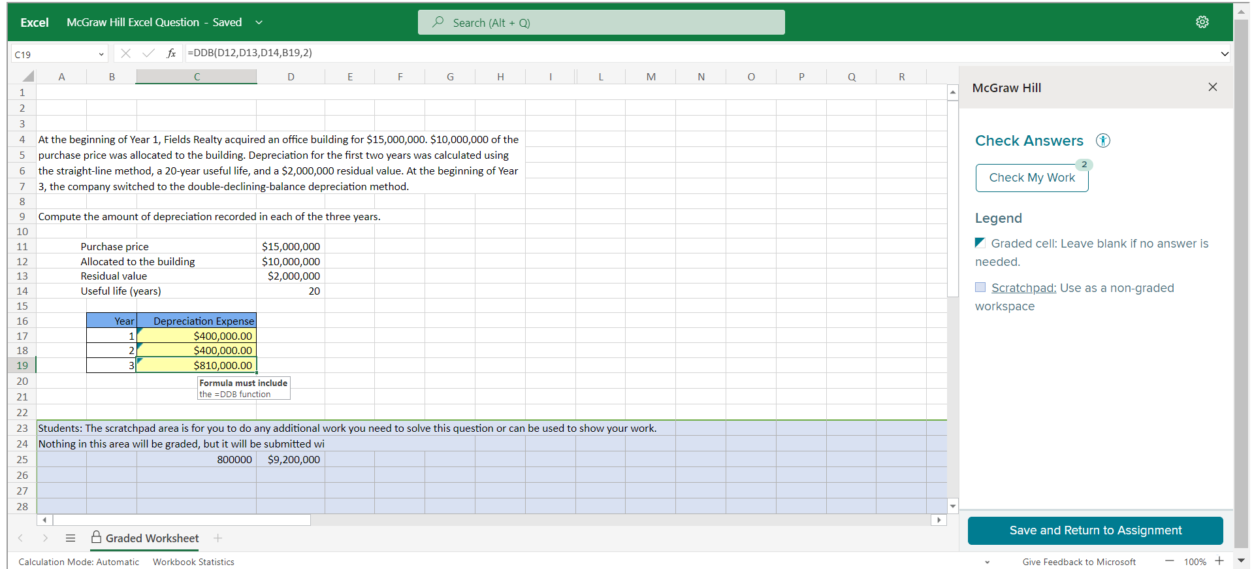This screenshot has height=569, width=1254.
Task: Zoom in with the plus icon
Action: click(1219, 561)
